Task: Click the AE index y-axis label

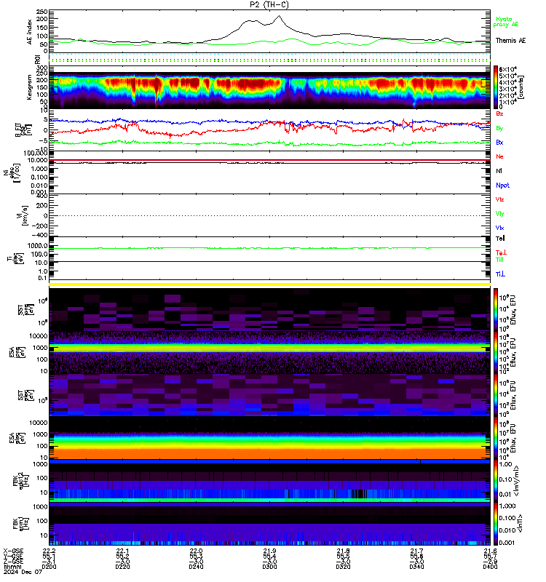Action: (x=29, y=31)
